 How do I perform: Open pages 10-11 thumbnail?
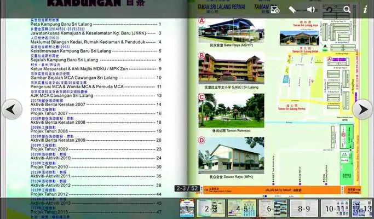click(335, 208)
